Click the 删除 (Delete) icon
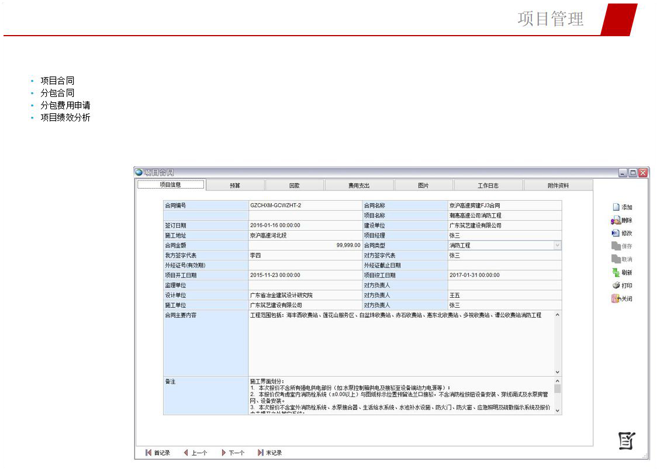This screenshot has width=660, height=473. point(616,221)
